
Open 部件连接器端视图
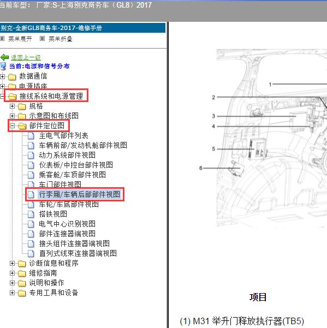pos(67,234)
